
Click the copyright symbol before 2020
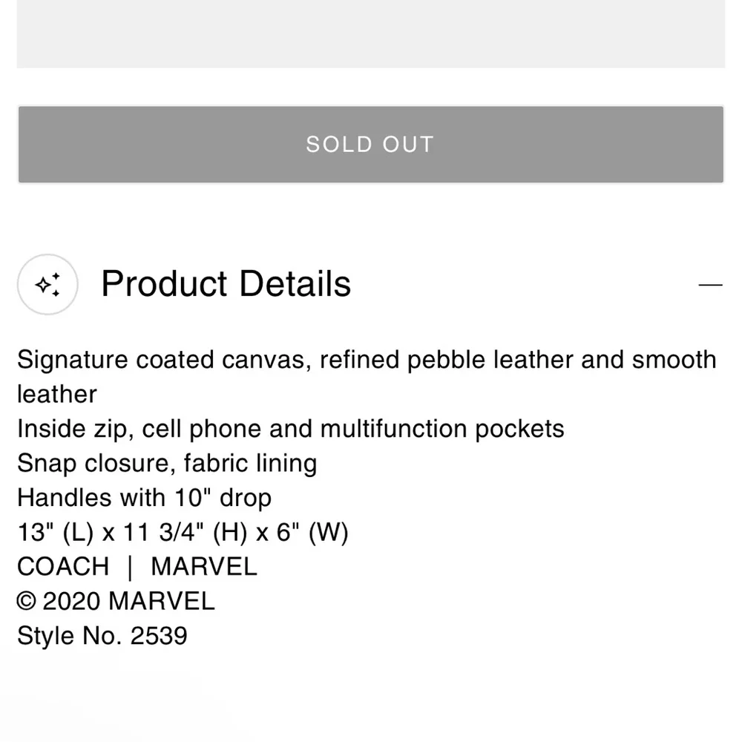point(27,601)
